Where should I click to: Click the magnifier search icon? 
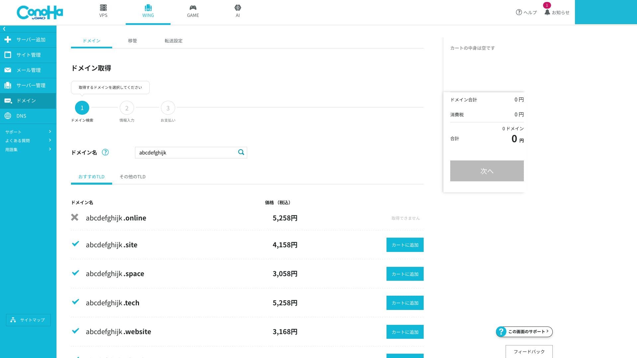241,152
